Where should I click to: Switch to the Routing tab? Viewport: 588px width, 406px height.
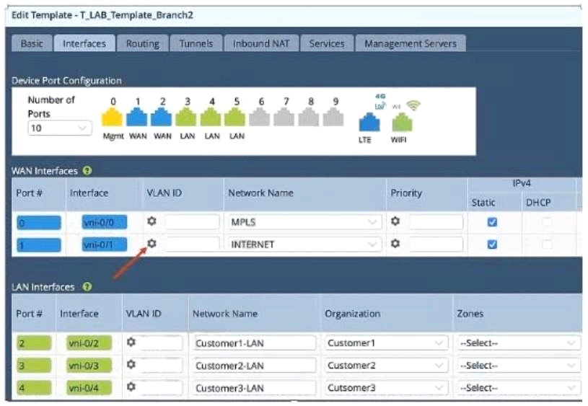point(142,43)
